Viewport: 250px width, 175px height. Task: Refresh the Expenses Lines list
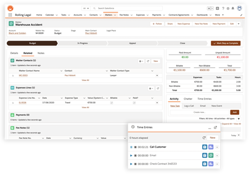point(158,88)
